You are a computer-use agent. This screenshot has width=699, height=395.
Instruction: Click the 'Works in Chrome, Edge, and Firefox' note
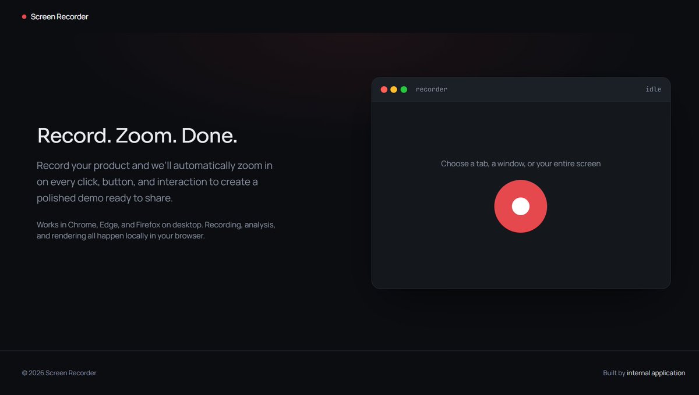pos(156,230)
